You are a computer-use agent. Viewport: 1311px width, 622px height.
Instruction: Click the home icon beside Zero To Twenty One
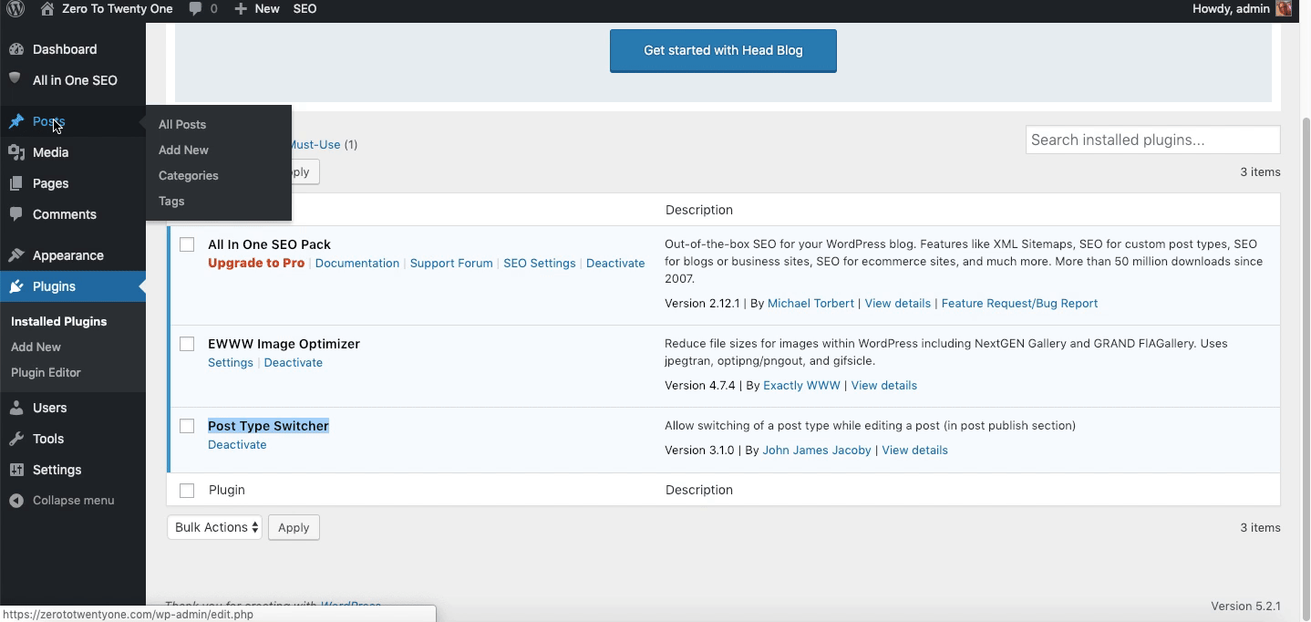(x=47, y=9)
